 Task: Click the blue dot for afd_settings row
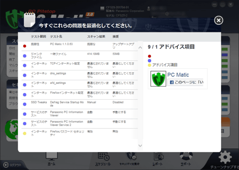tap(25, 85)
